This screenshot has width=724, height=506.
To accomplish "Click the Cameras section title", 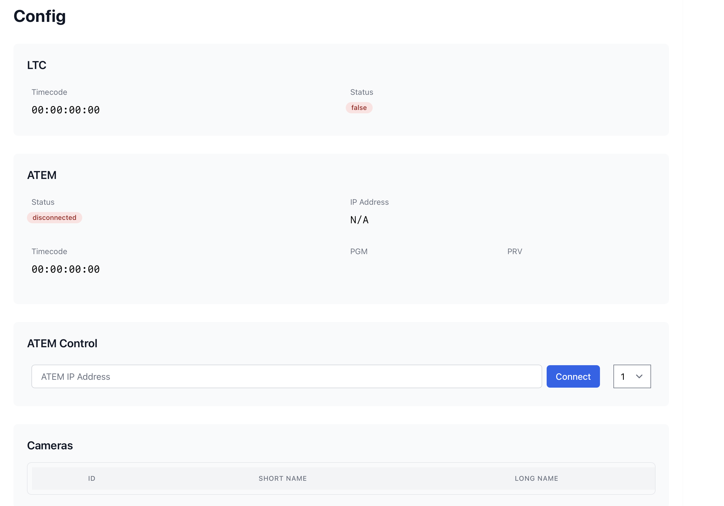I will point(50,445).
